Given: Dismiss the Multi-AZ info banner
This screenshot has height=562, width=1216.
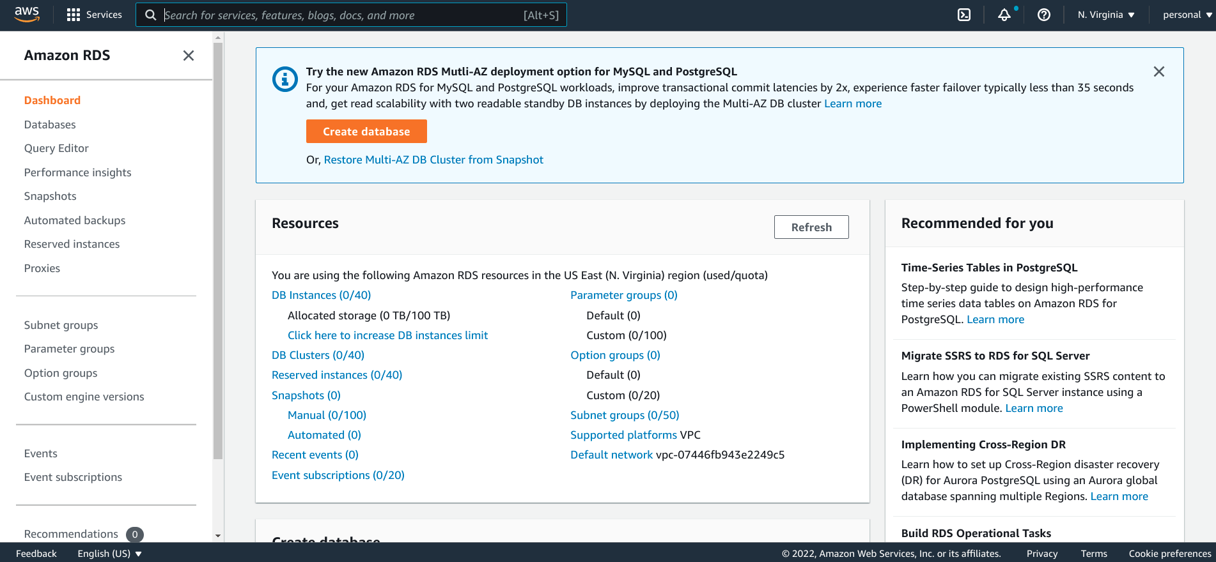Looking at the screenshot, I should pyautogui.click(x=1158, y=72).
